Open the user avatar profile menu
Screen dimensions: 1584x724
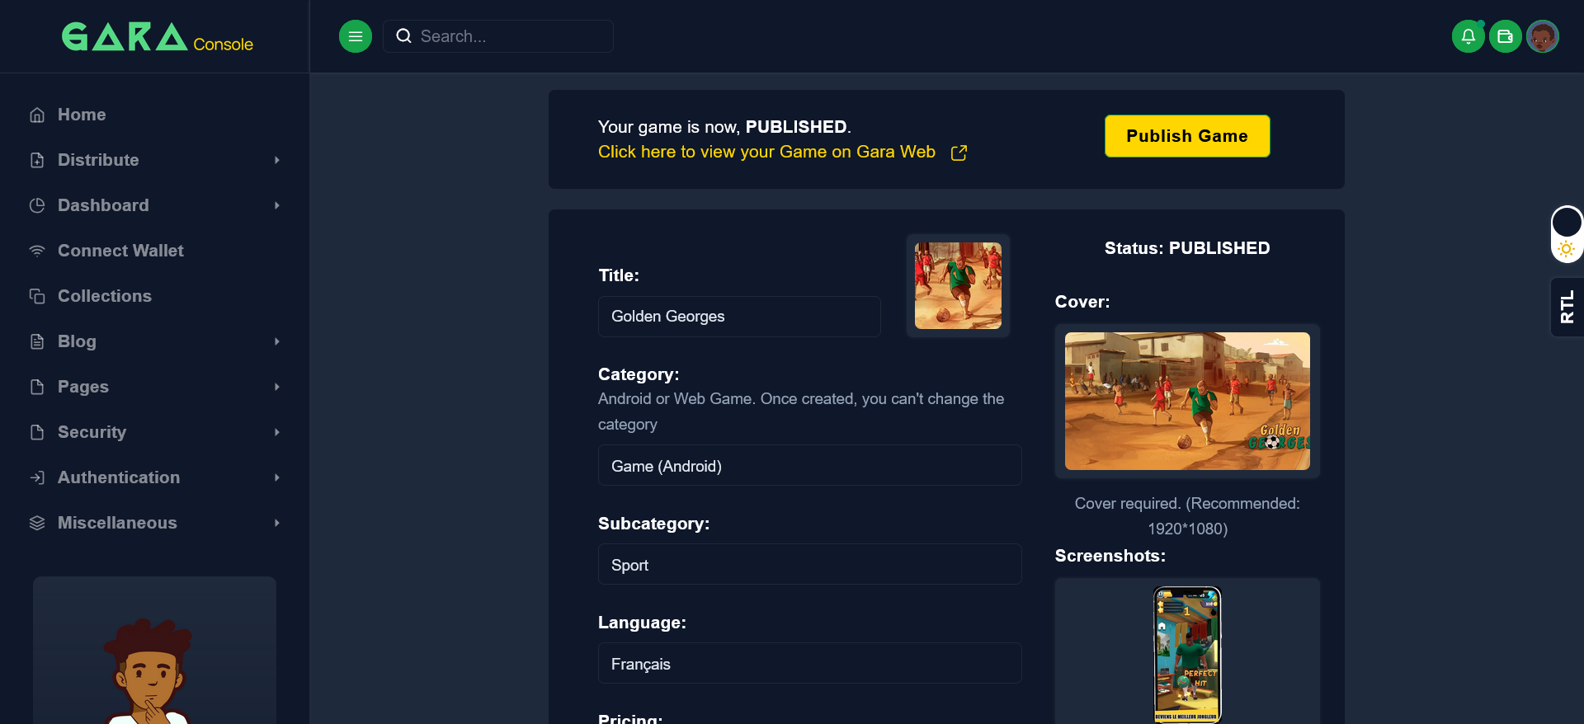click(1543, 36)
